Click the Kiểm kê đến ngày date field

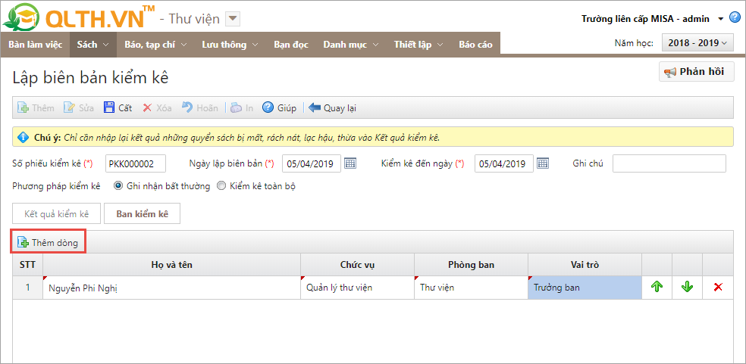pos(504,163)
